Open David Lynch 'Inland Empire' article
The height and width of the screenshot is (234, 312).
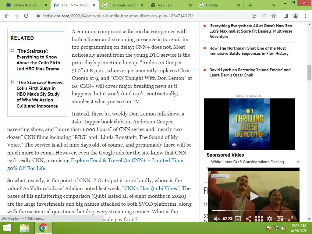click(x=250, y=73)
